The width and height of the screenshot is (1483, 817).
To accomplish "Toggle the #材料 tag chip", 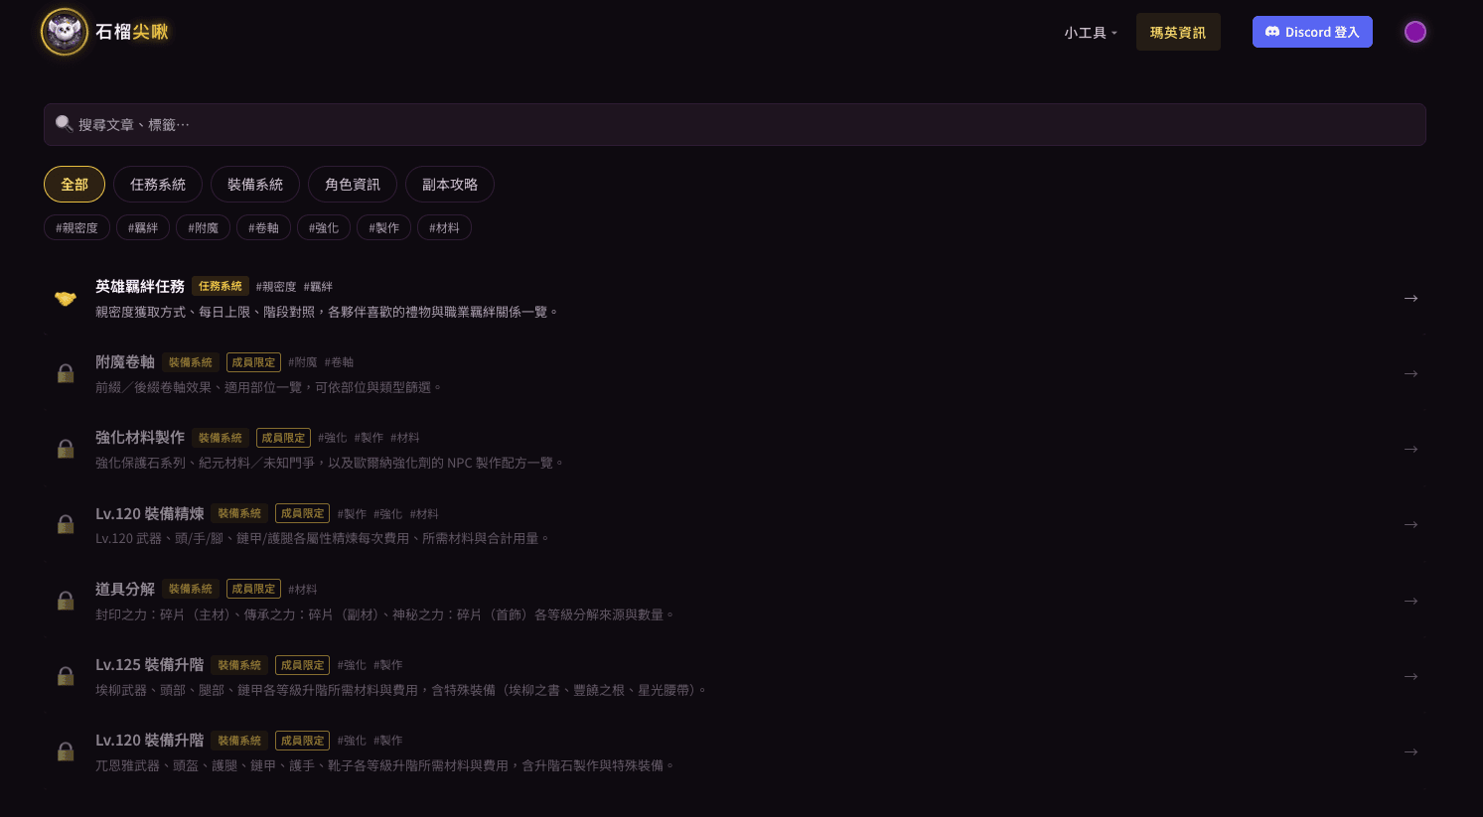I will [x=444, y=227].
